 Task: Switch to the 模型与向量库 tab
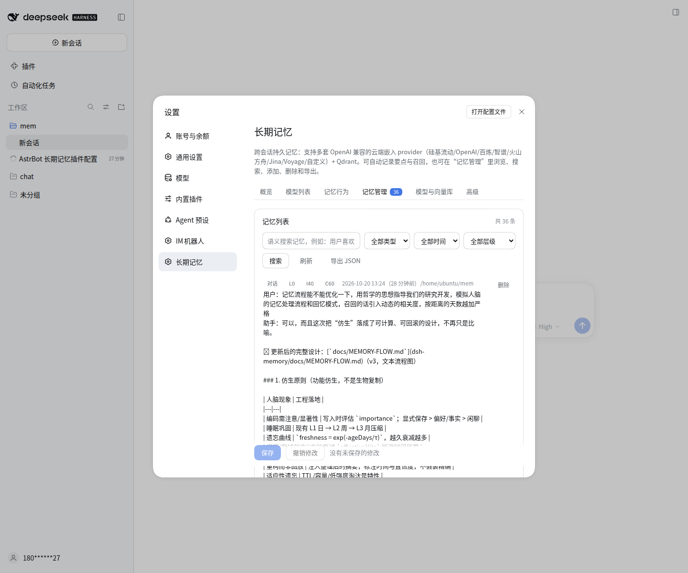click(434, 192)
